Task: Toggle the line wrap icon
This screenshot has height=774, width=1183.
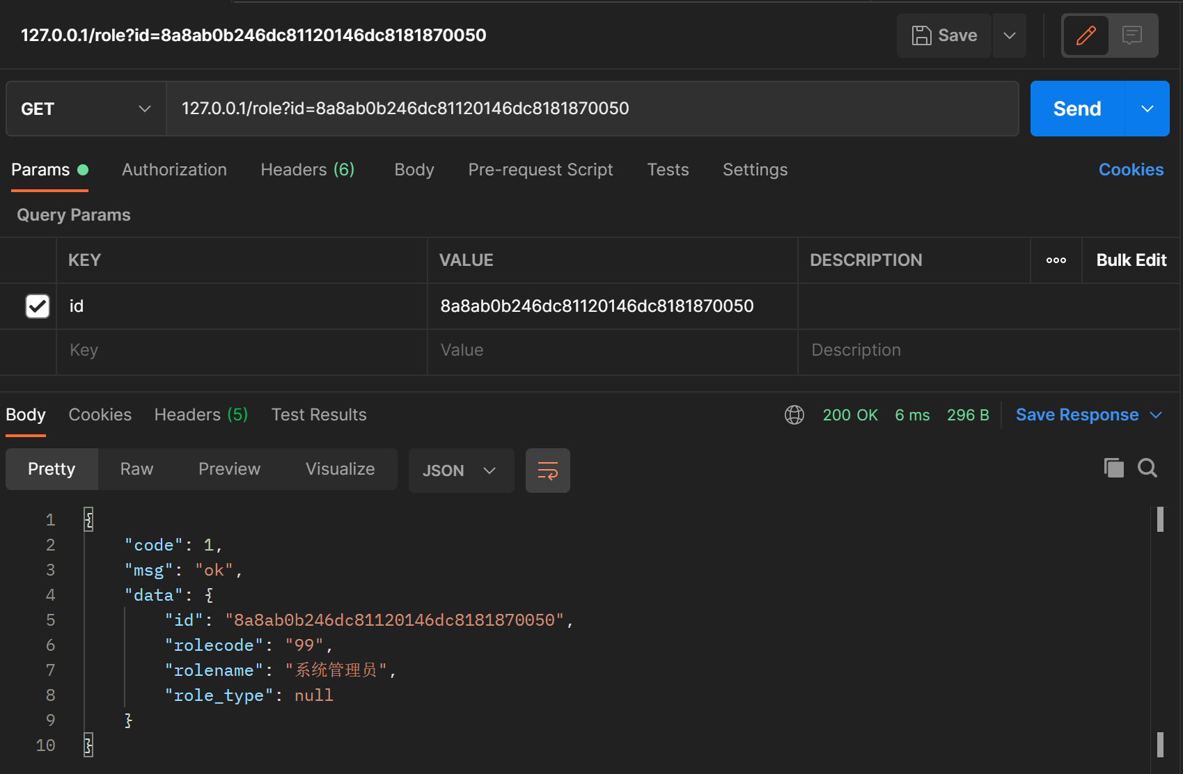Action: [548, 471]
